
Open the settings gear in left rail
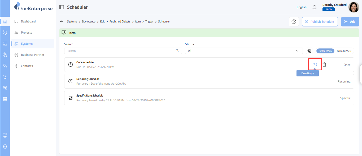coord(5,146)
